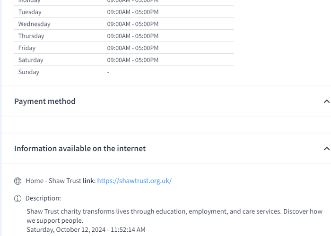The height and width of the screenshot is (236, 331).
Task: Click the Description label
Action: (x=43, y=198)
